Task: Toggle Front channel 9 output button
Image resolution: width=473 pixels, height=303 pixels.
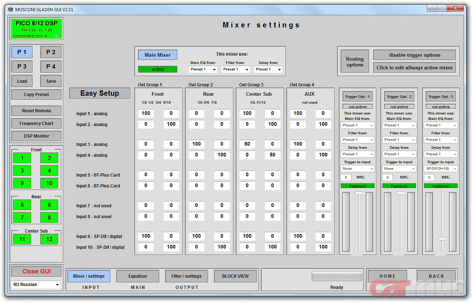Action: click(22, 183)
